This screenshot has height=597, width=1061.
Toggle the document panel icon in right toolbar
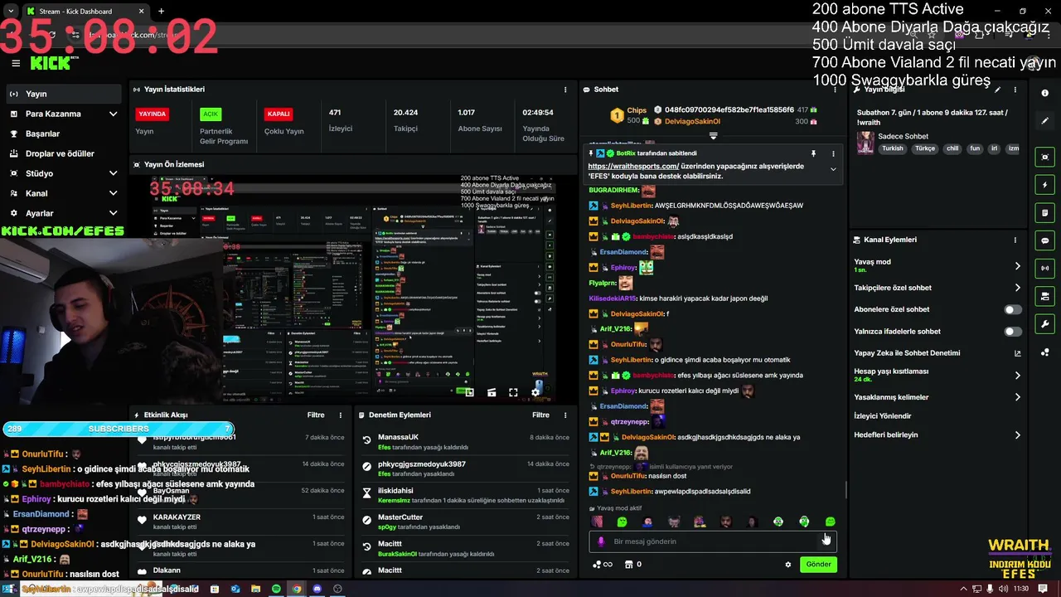pos(1045,213)
